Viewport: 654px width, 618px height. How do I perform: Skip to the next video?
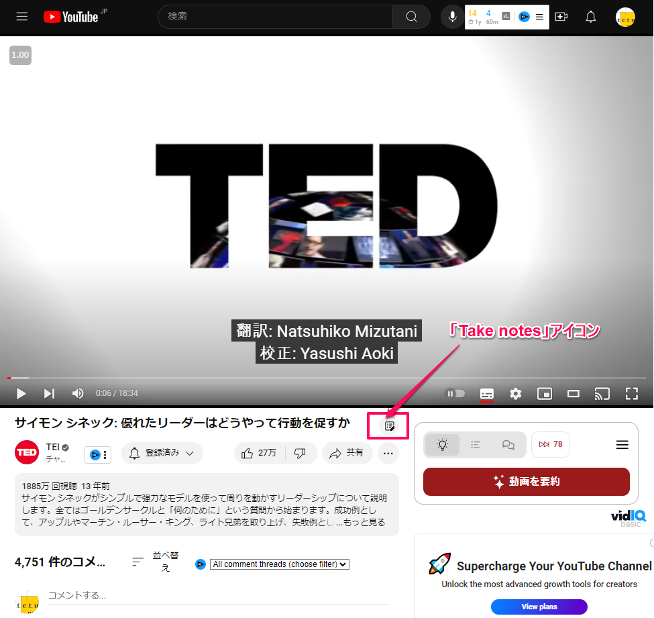[x=49, y=393]
